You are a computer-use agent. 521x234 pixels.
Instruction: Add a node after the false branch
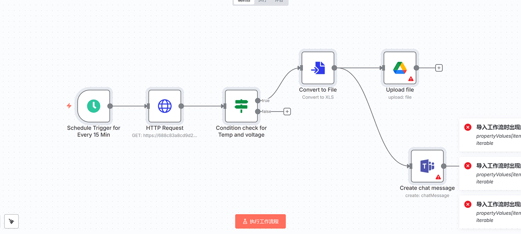(x=287, y=111)
